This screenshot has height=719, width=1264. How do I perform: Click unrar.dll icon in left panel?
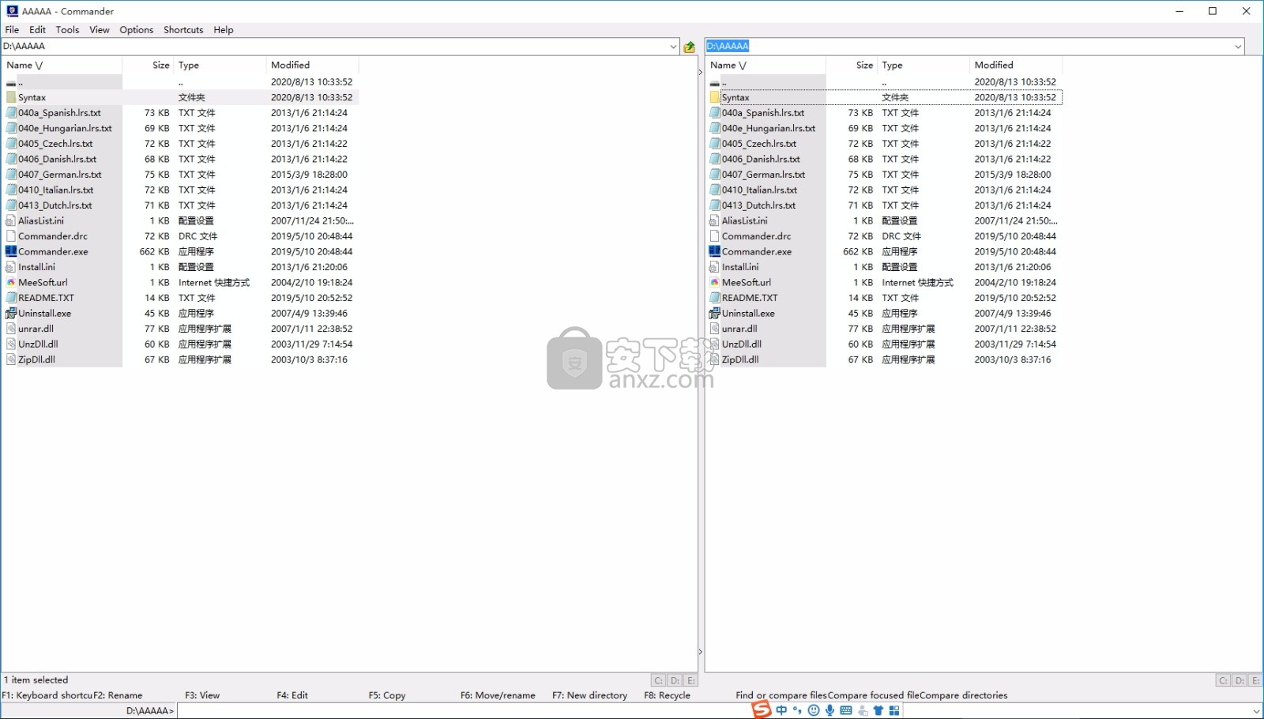click(11, 329)
